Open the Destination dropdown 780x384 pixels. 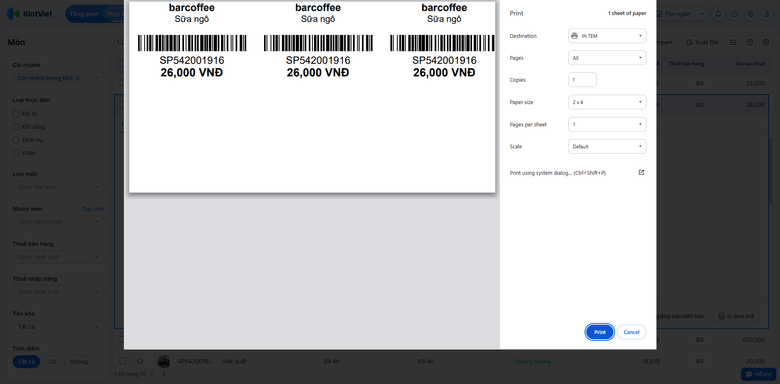pos(607,36)
